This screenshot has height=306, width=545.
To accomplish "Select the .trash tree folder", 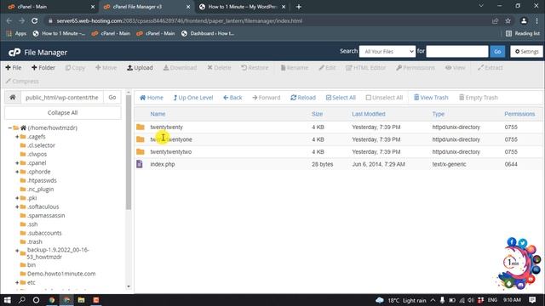I will 34,241.
